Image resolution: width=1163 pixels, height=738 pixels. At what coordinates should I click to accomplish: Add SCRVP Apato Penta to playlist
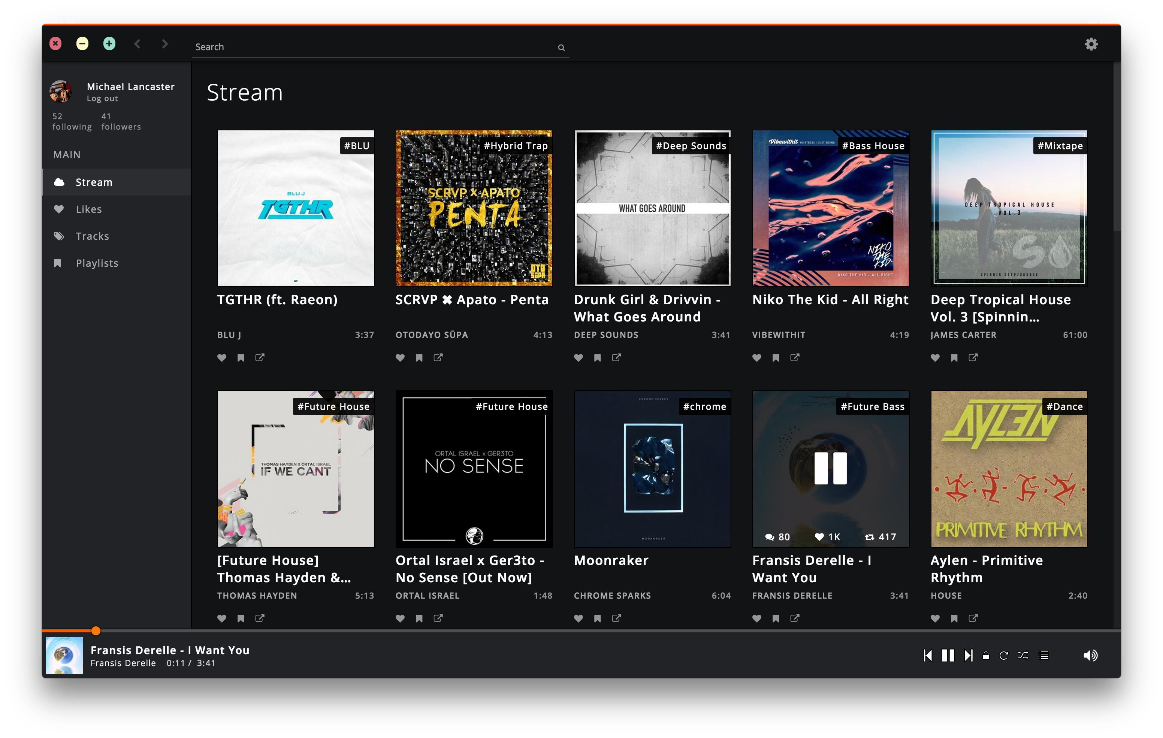[x=419, y=358]
